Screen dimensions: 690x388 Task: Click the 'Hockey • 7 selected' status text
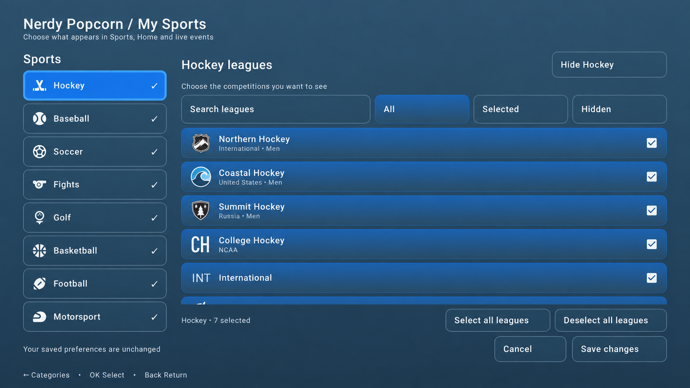pyautogui.click(x=216, y=320)
